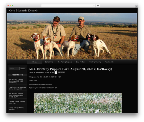144x122 pixels.
Task: Open recent post Family Turkey Hunting Success
Action: click(16, 108)
